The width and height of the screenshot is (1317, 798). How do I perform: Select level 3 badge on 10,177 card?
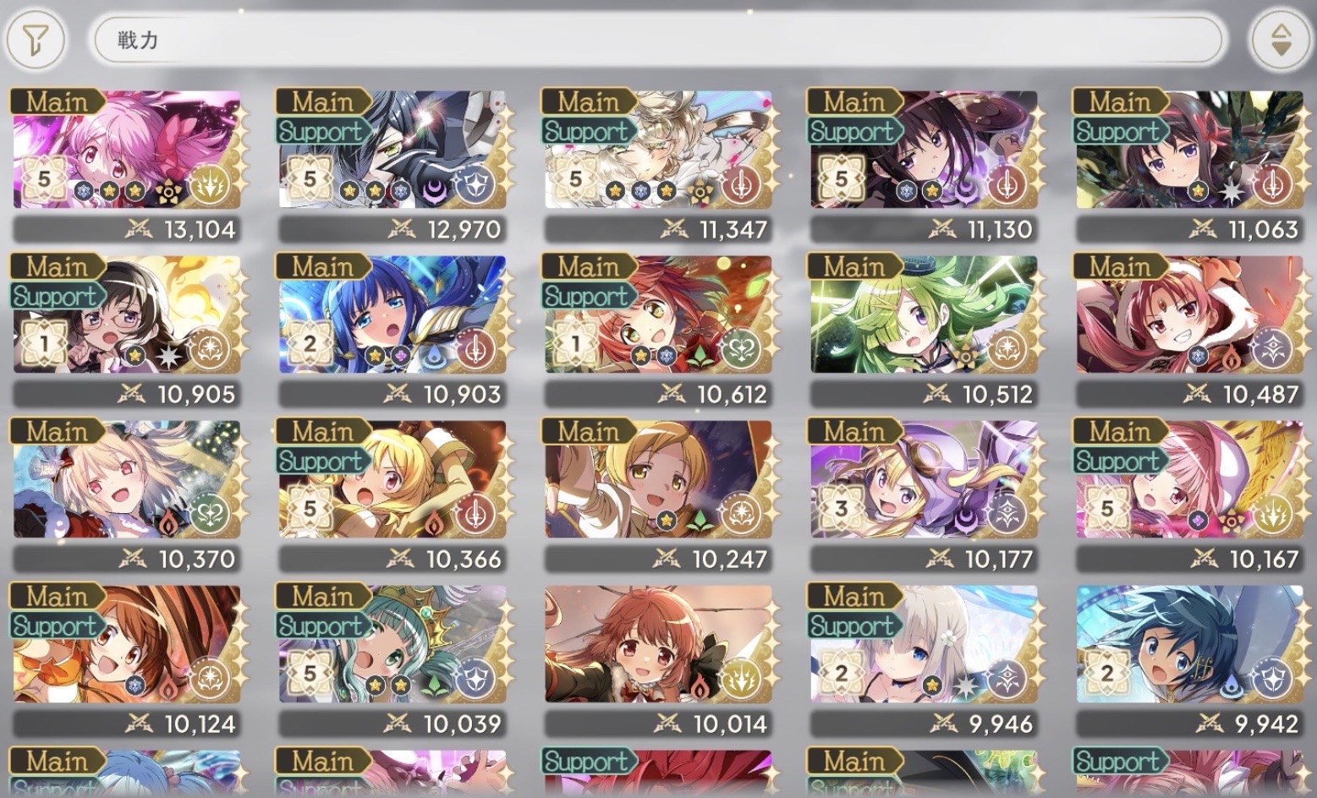pos(841,509)
